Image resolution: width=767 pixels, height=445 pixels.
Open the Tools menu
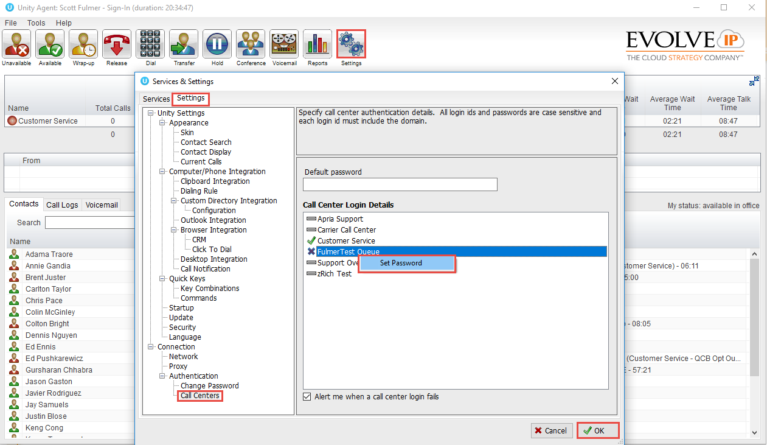(x=36, y=23)
